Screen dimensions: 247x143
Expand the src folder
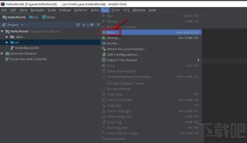7,42
